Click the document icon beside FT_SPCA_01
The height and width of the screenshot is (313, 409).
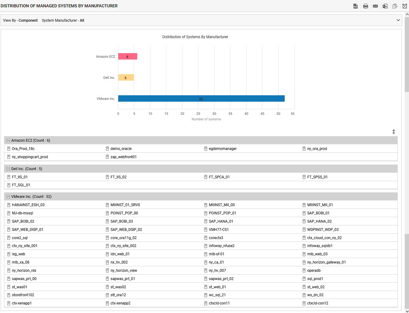pos(206,177)
